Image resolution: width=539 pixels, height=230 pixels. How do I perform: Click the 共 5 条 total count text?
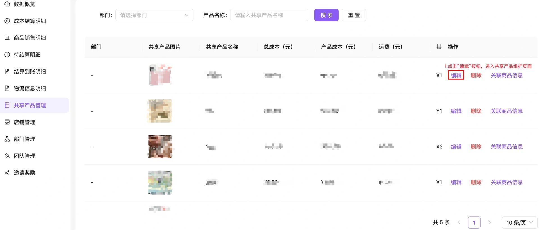[441, 222]
